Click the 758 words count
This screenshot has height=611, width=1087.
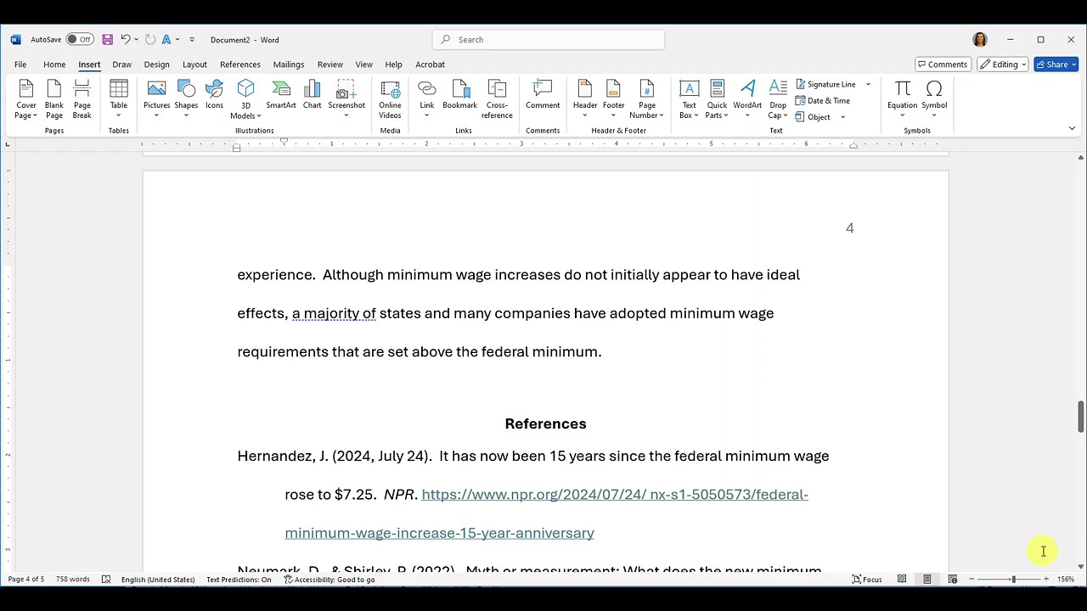pos(73,580)
